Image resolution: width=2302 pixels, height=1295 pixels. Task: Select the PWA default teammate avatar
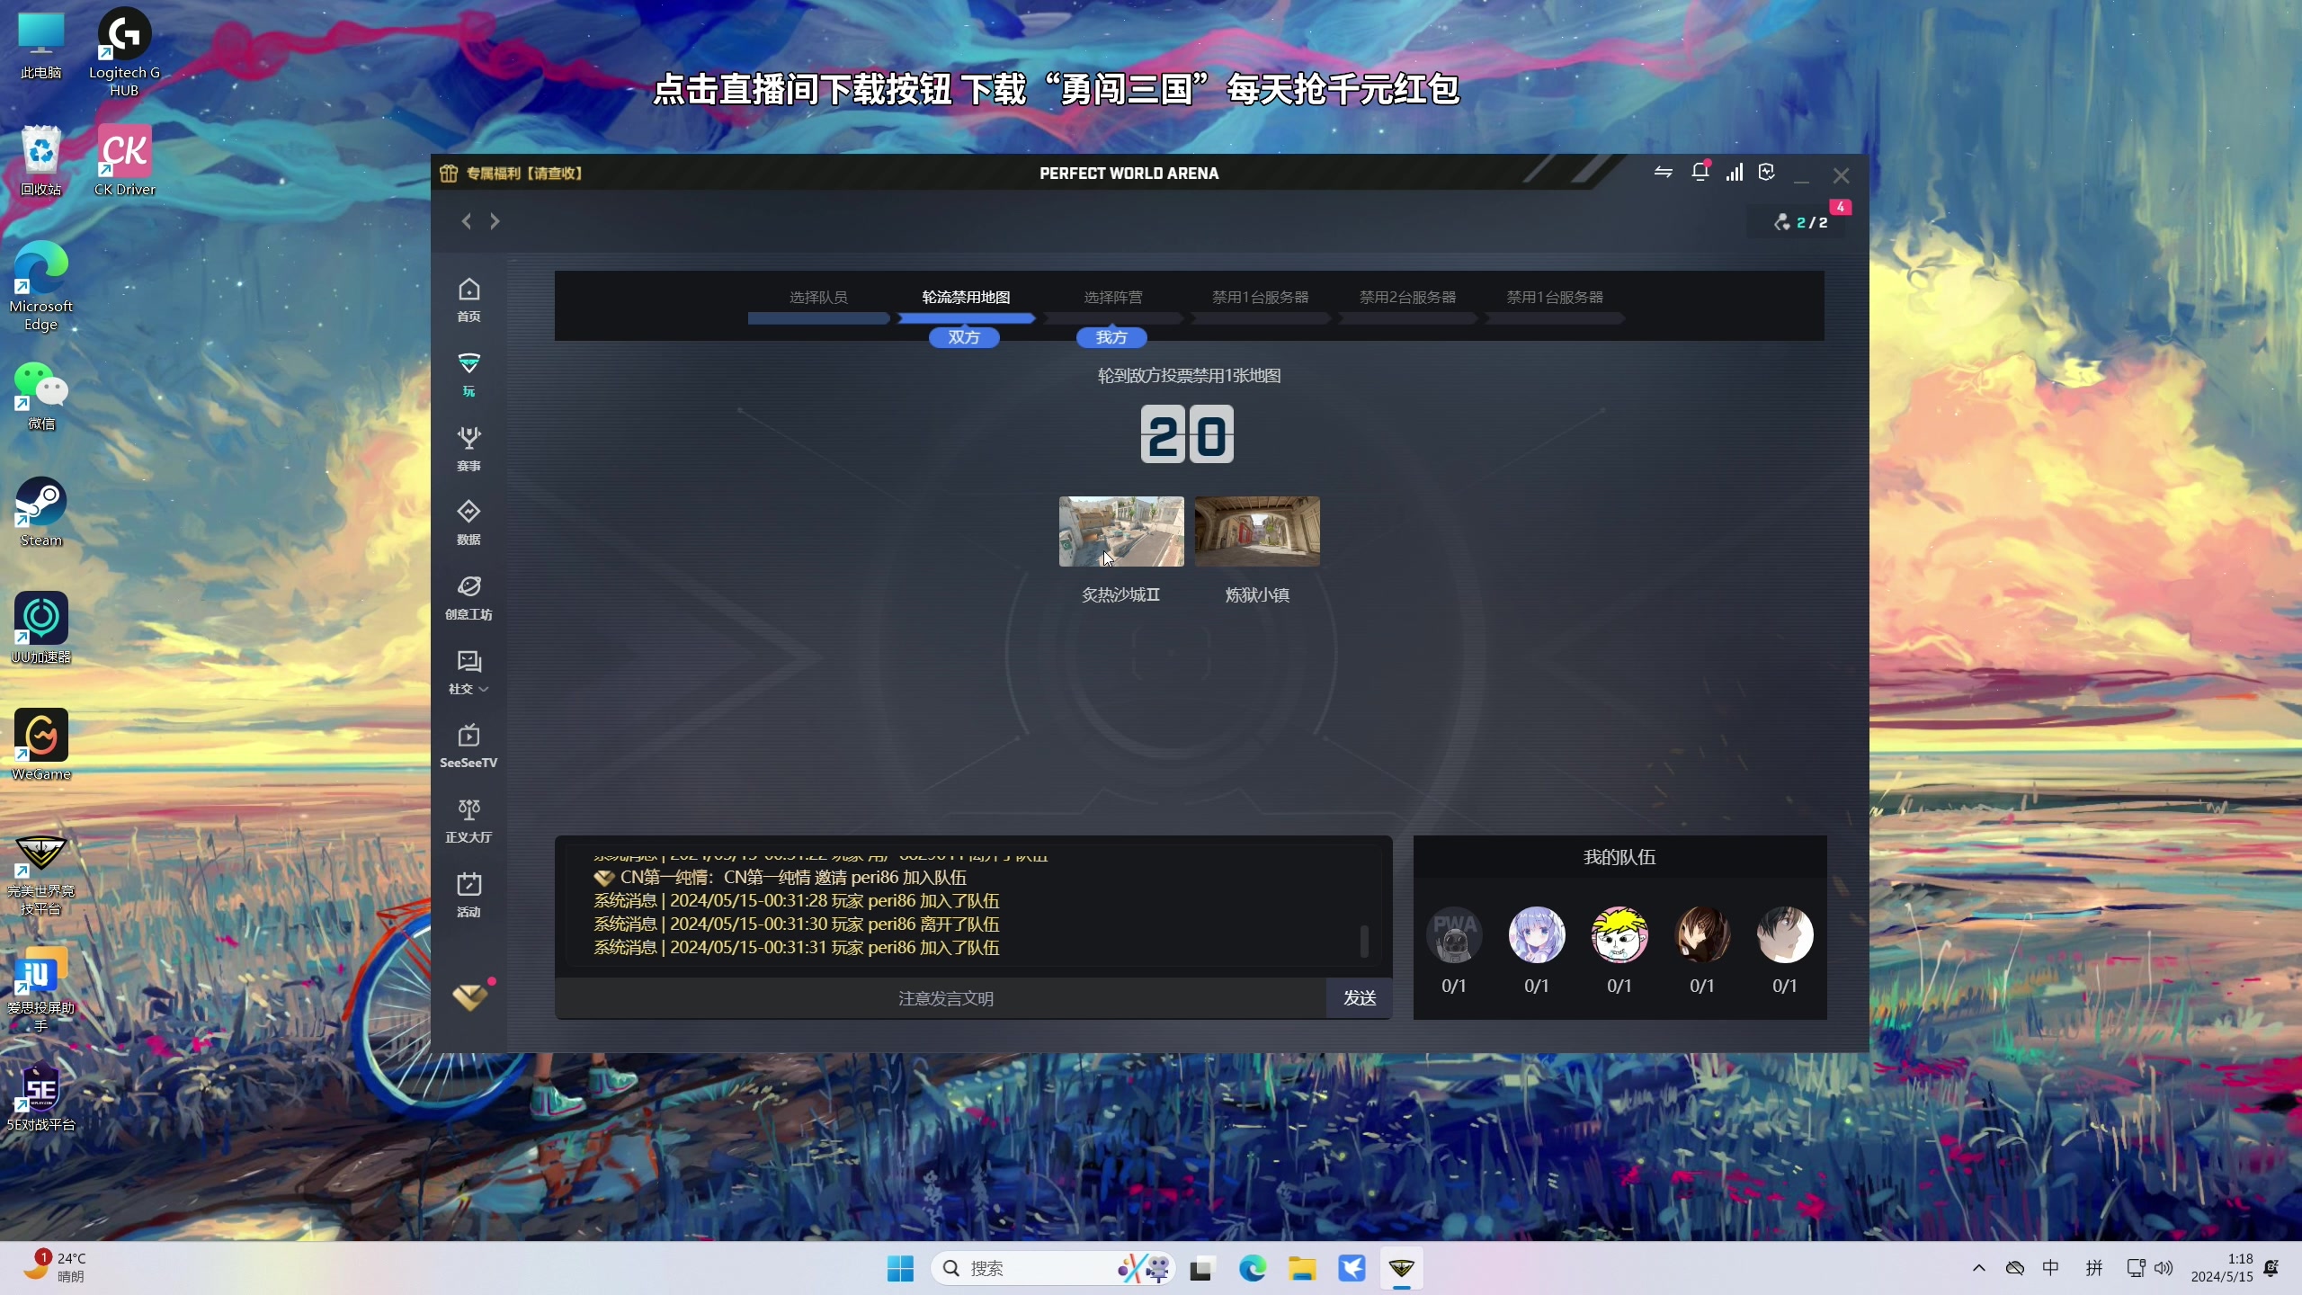tap(1454, 935)
